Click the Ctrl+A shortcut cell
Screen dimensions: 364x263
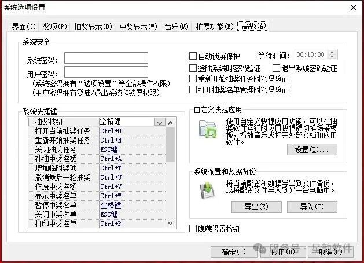pos(133,159)
